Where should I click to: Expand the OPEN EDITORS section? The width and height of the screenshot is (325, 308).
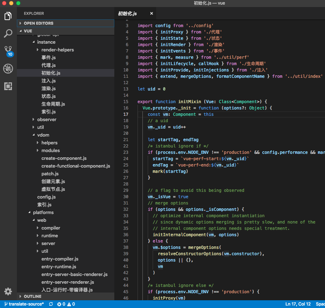tap(65, 23)
